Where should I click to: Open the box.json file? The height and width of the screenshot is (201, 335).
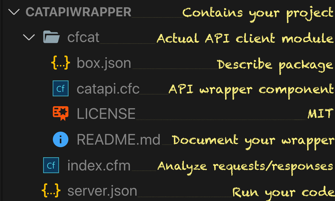[x=104, y=63]
